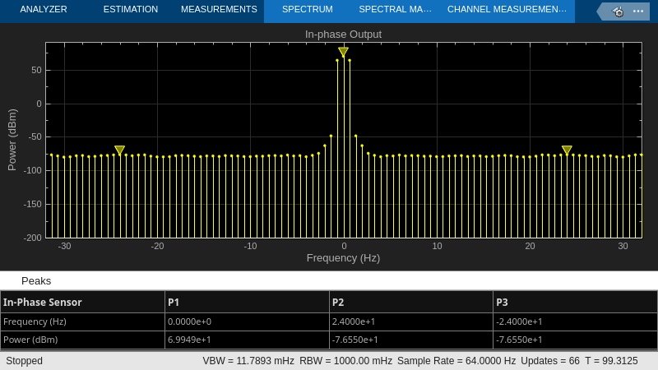Click the RBW value in status bar

pyautogui.click(x=345, y=361)
